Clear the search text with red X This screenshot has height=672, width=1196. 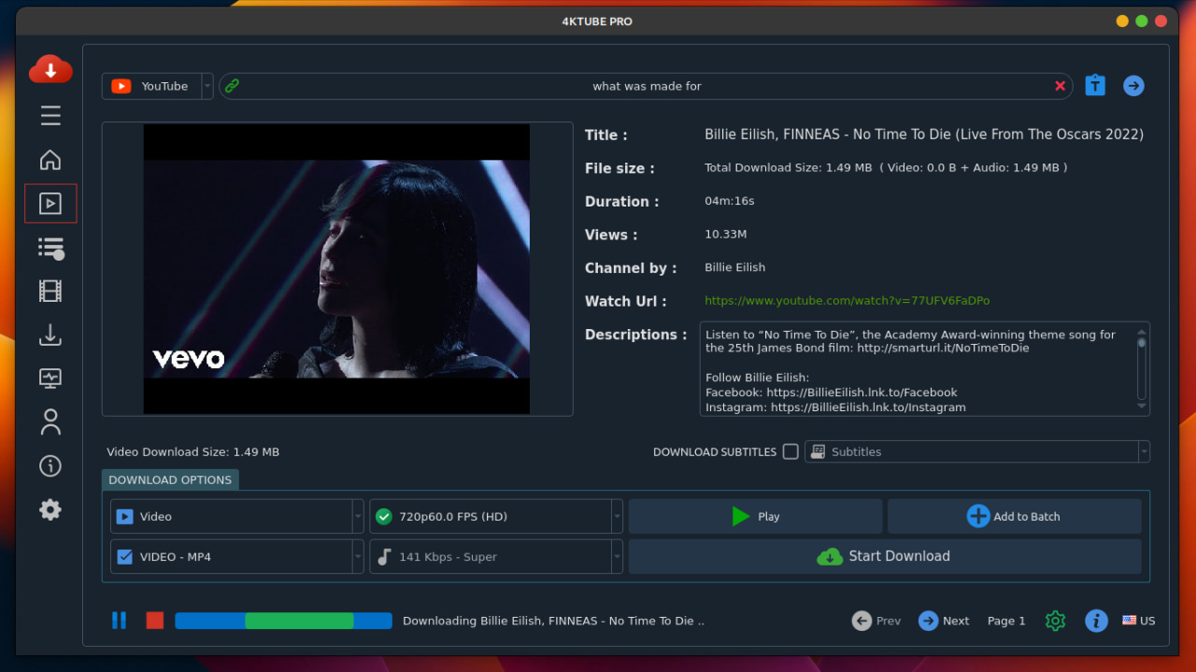1060,86
